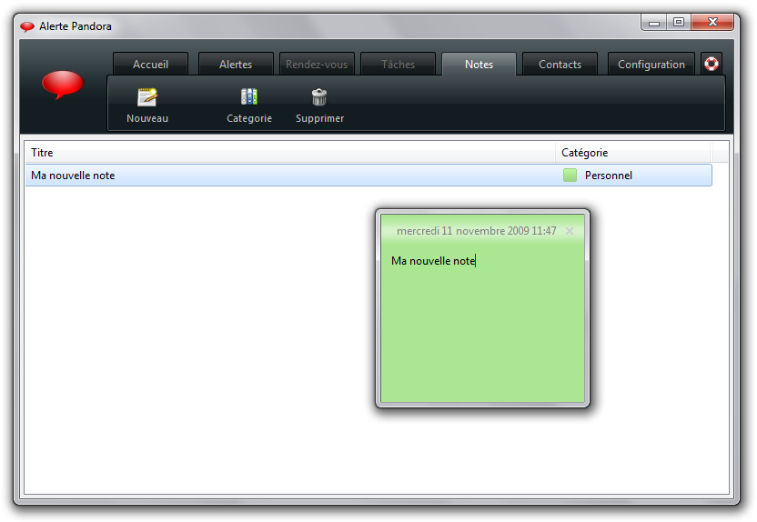Select the 'Ma nouvelle note' list row
The width and height of the screenshot is (757, 522).
coord(368,176)
